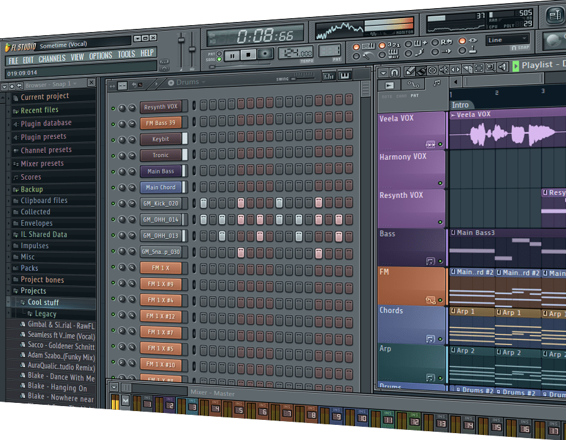Select the Playlist playback speaker tool
The image size is (566, 440).
coord(502,67)
